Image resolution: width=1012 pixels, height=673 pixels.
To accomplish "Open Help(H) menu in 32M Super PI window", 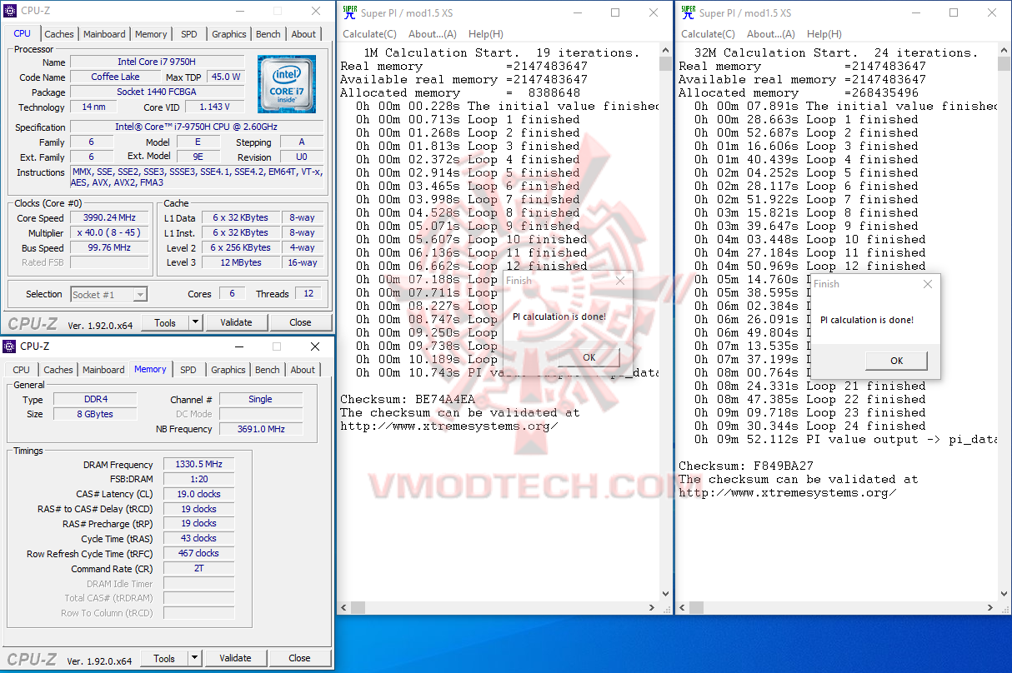I will (x=824, y=34).
